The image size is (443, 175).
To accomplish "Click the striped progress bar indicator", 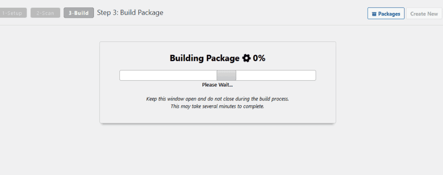I will tap(226, 75).
